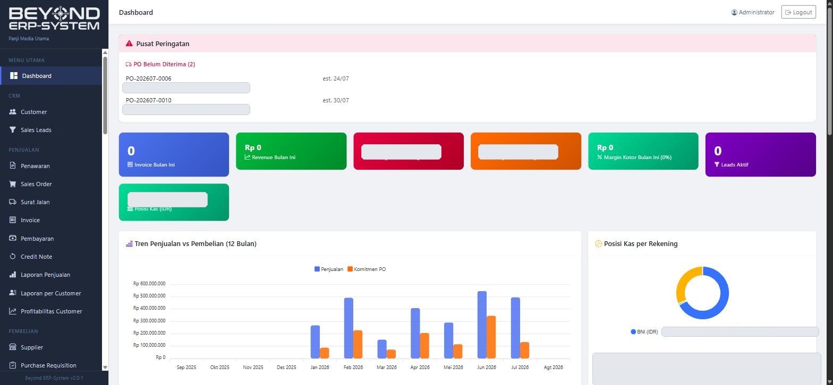Screen dimensions: 833x385
Task: Open the Customer menu
Action: point(51,112)
